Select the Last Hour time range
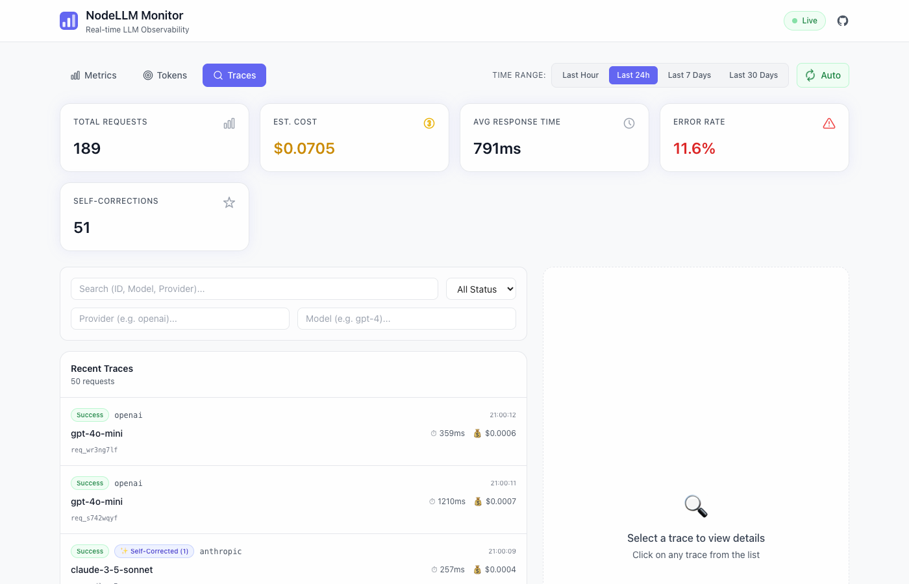The image size is (909, 584). click(580, 75)
